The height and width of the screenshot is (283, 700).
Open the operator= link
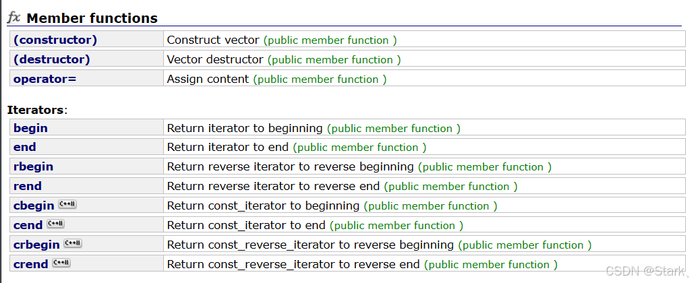coord(45,79)
